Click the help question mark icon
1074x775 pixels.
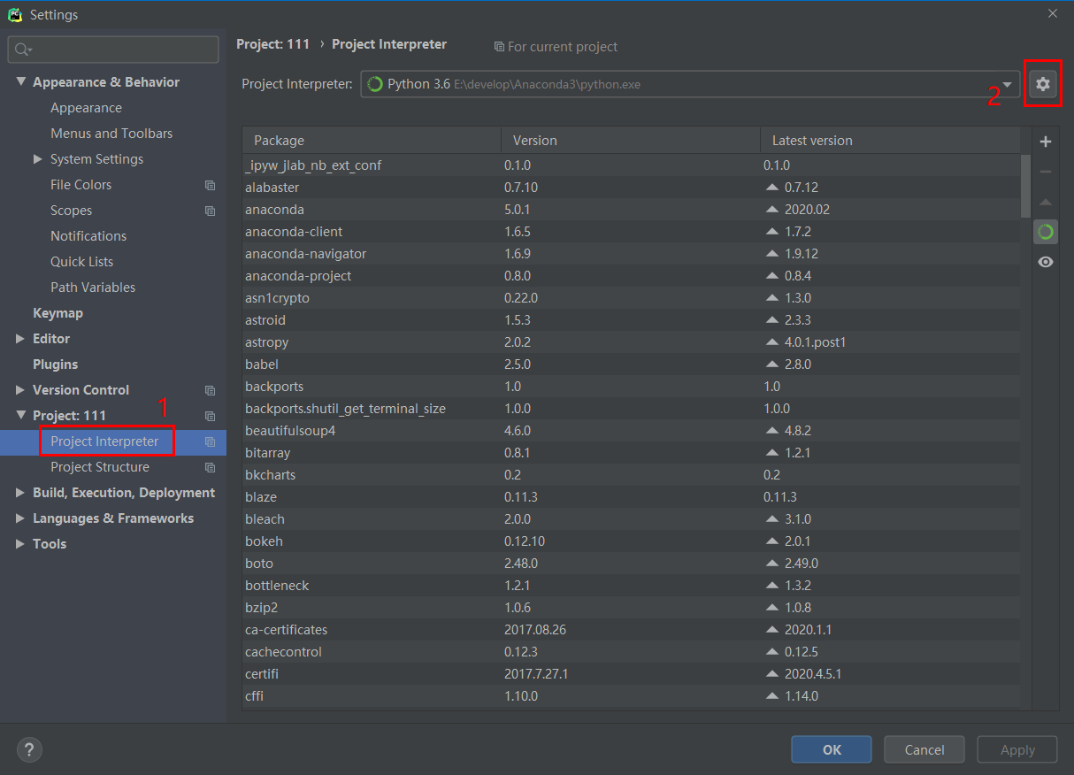(29, 750)
